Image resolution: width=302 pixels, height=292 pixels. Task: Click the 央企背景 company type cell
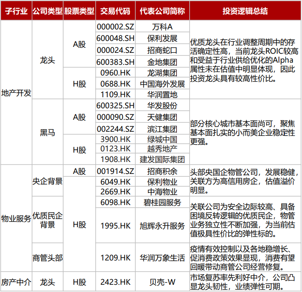point(47,181)
